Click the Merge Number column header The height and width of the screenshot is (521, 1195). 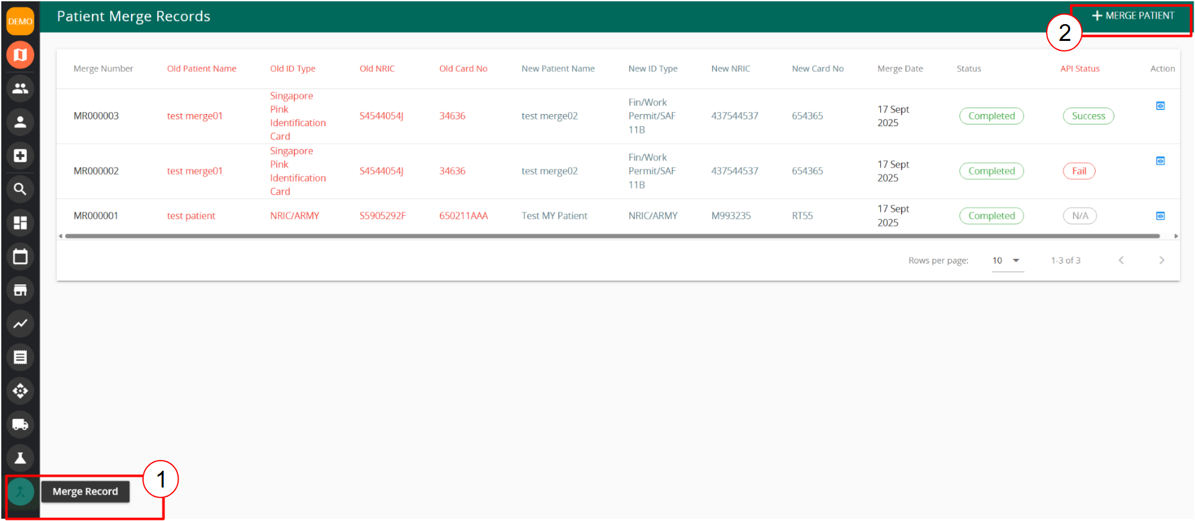pyautogui.click(x=103, y=68)
